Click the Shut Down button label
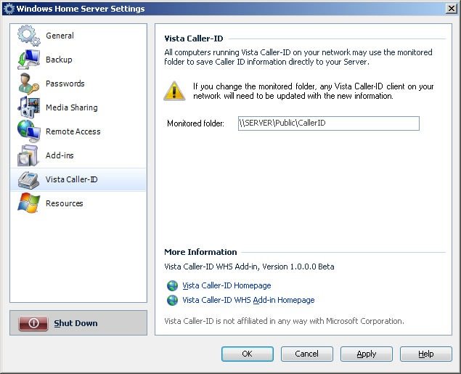Image resolution: width=461 pixels, height=374 pixels. 76,323
